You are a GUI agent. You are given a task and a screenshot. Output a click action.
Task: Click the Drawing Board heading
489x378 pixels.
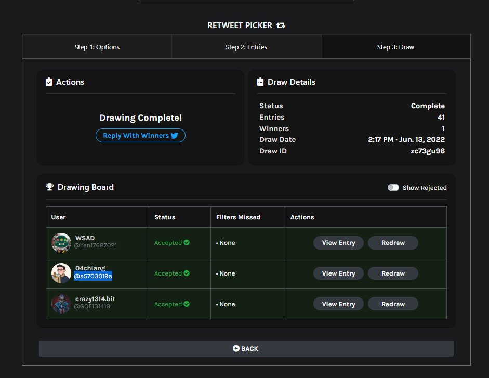[85, 187]
